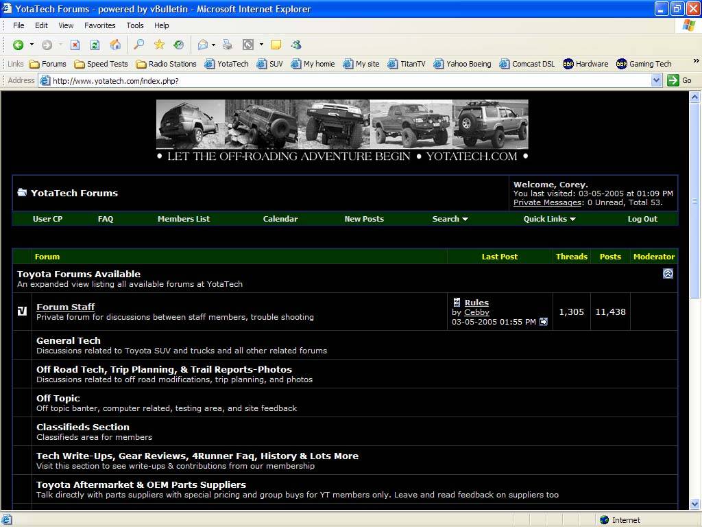Print the page using the printer icon
This screenshot has height=527, width=702.
pyautogui.click(x=228, y=45)
